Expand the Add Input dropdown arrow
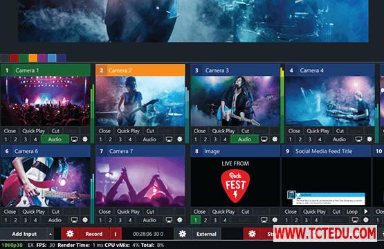Image resolution: width=384 pixels, height=249 pixels. pyautogui.click(x=51, y=234)
